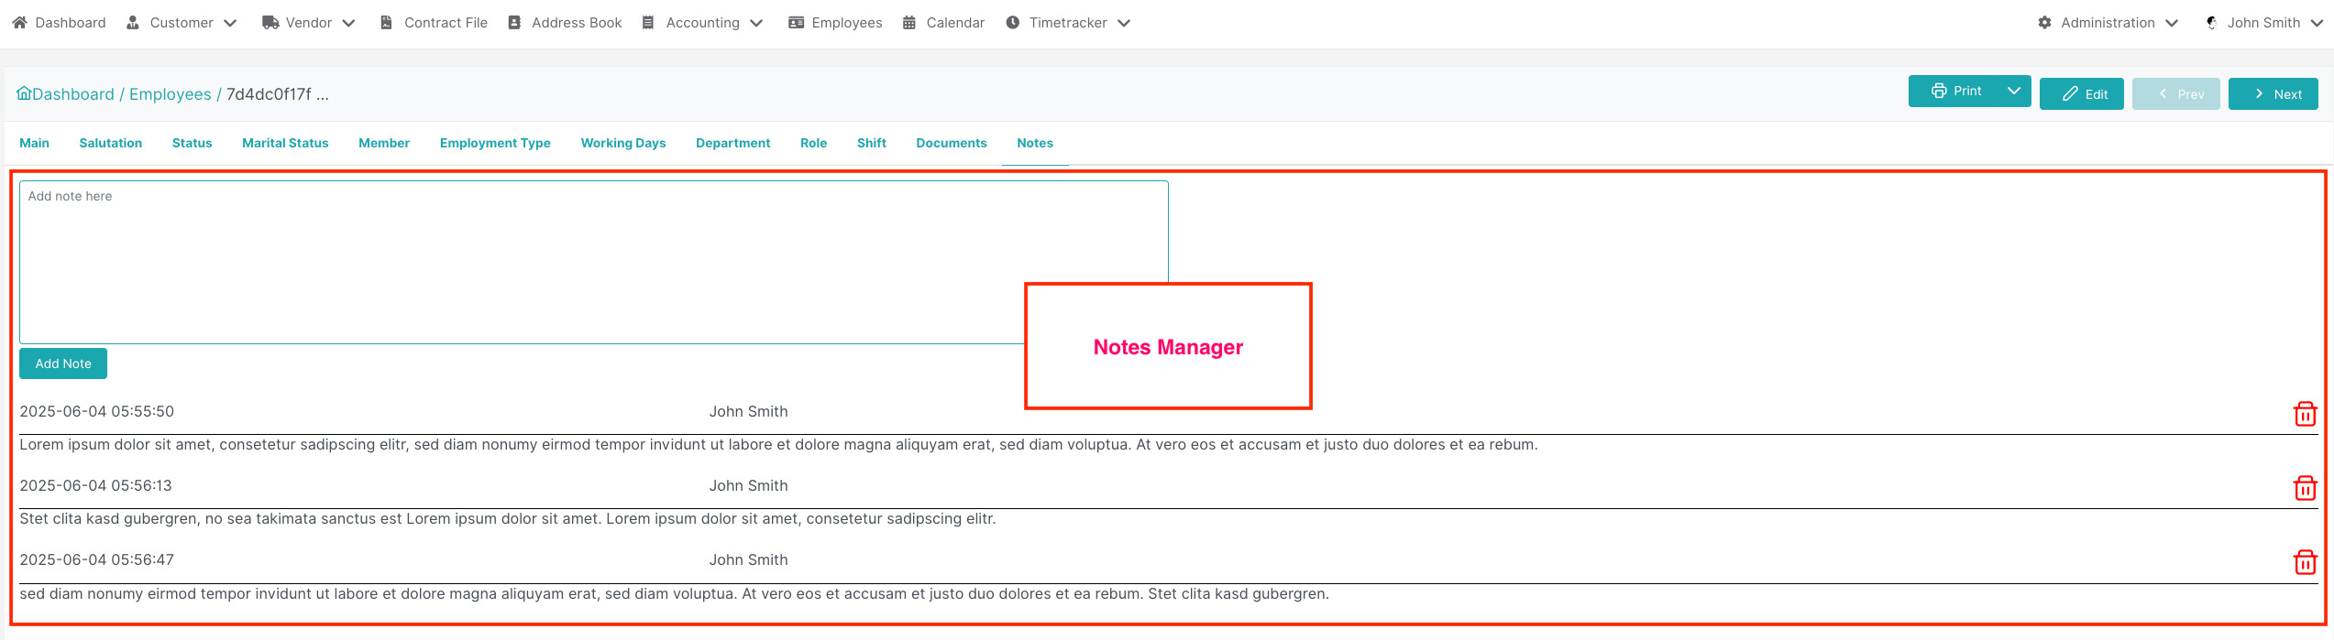This screenshot has width=2334, height=640.
Task: Go to Next employee record
Action: 2273,94
